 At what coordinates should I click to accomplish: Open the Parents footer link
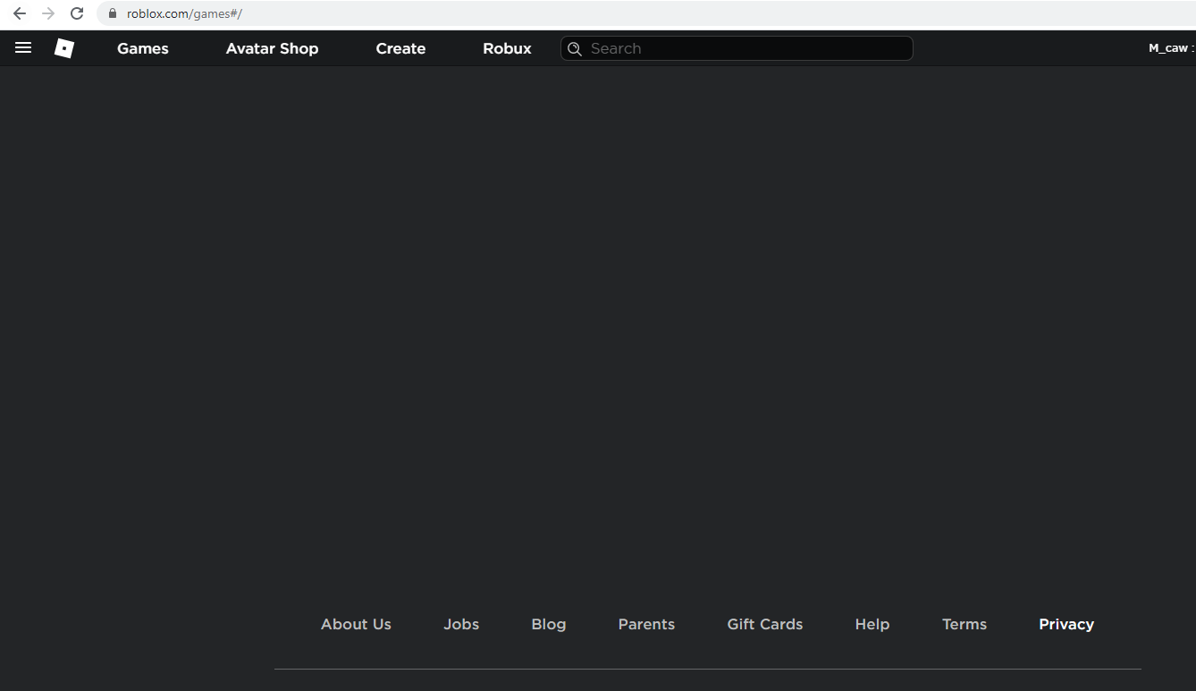coord(646,624)
